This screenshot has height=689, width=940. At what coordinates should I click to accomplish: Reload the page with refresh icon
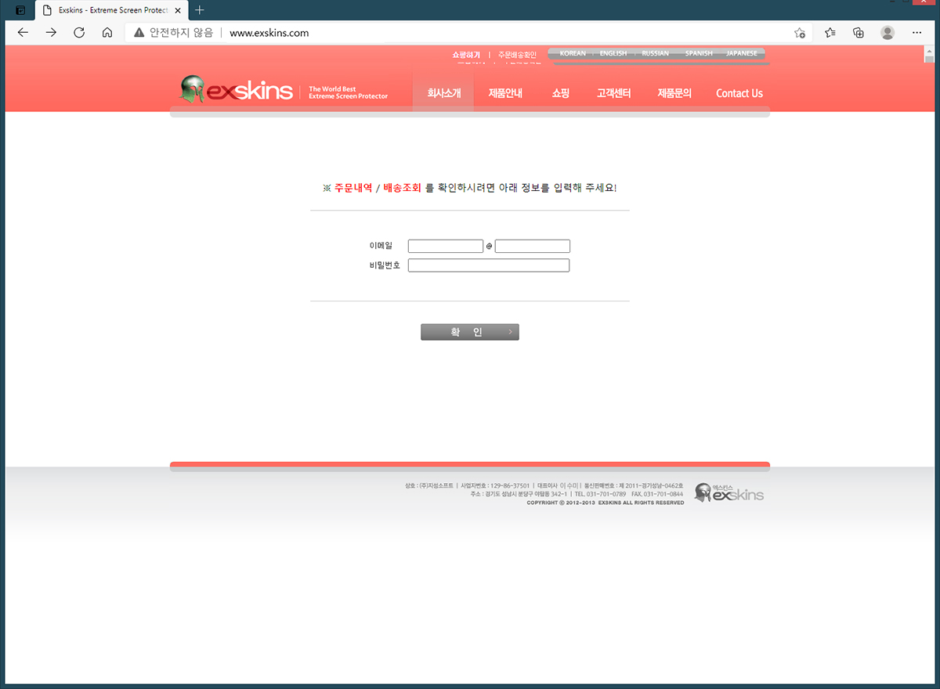pos(79,32)
